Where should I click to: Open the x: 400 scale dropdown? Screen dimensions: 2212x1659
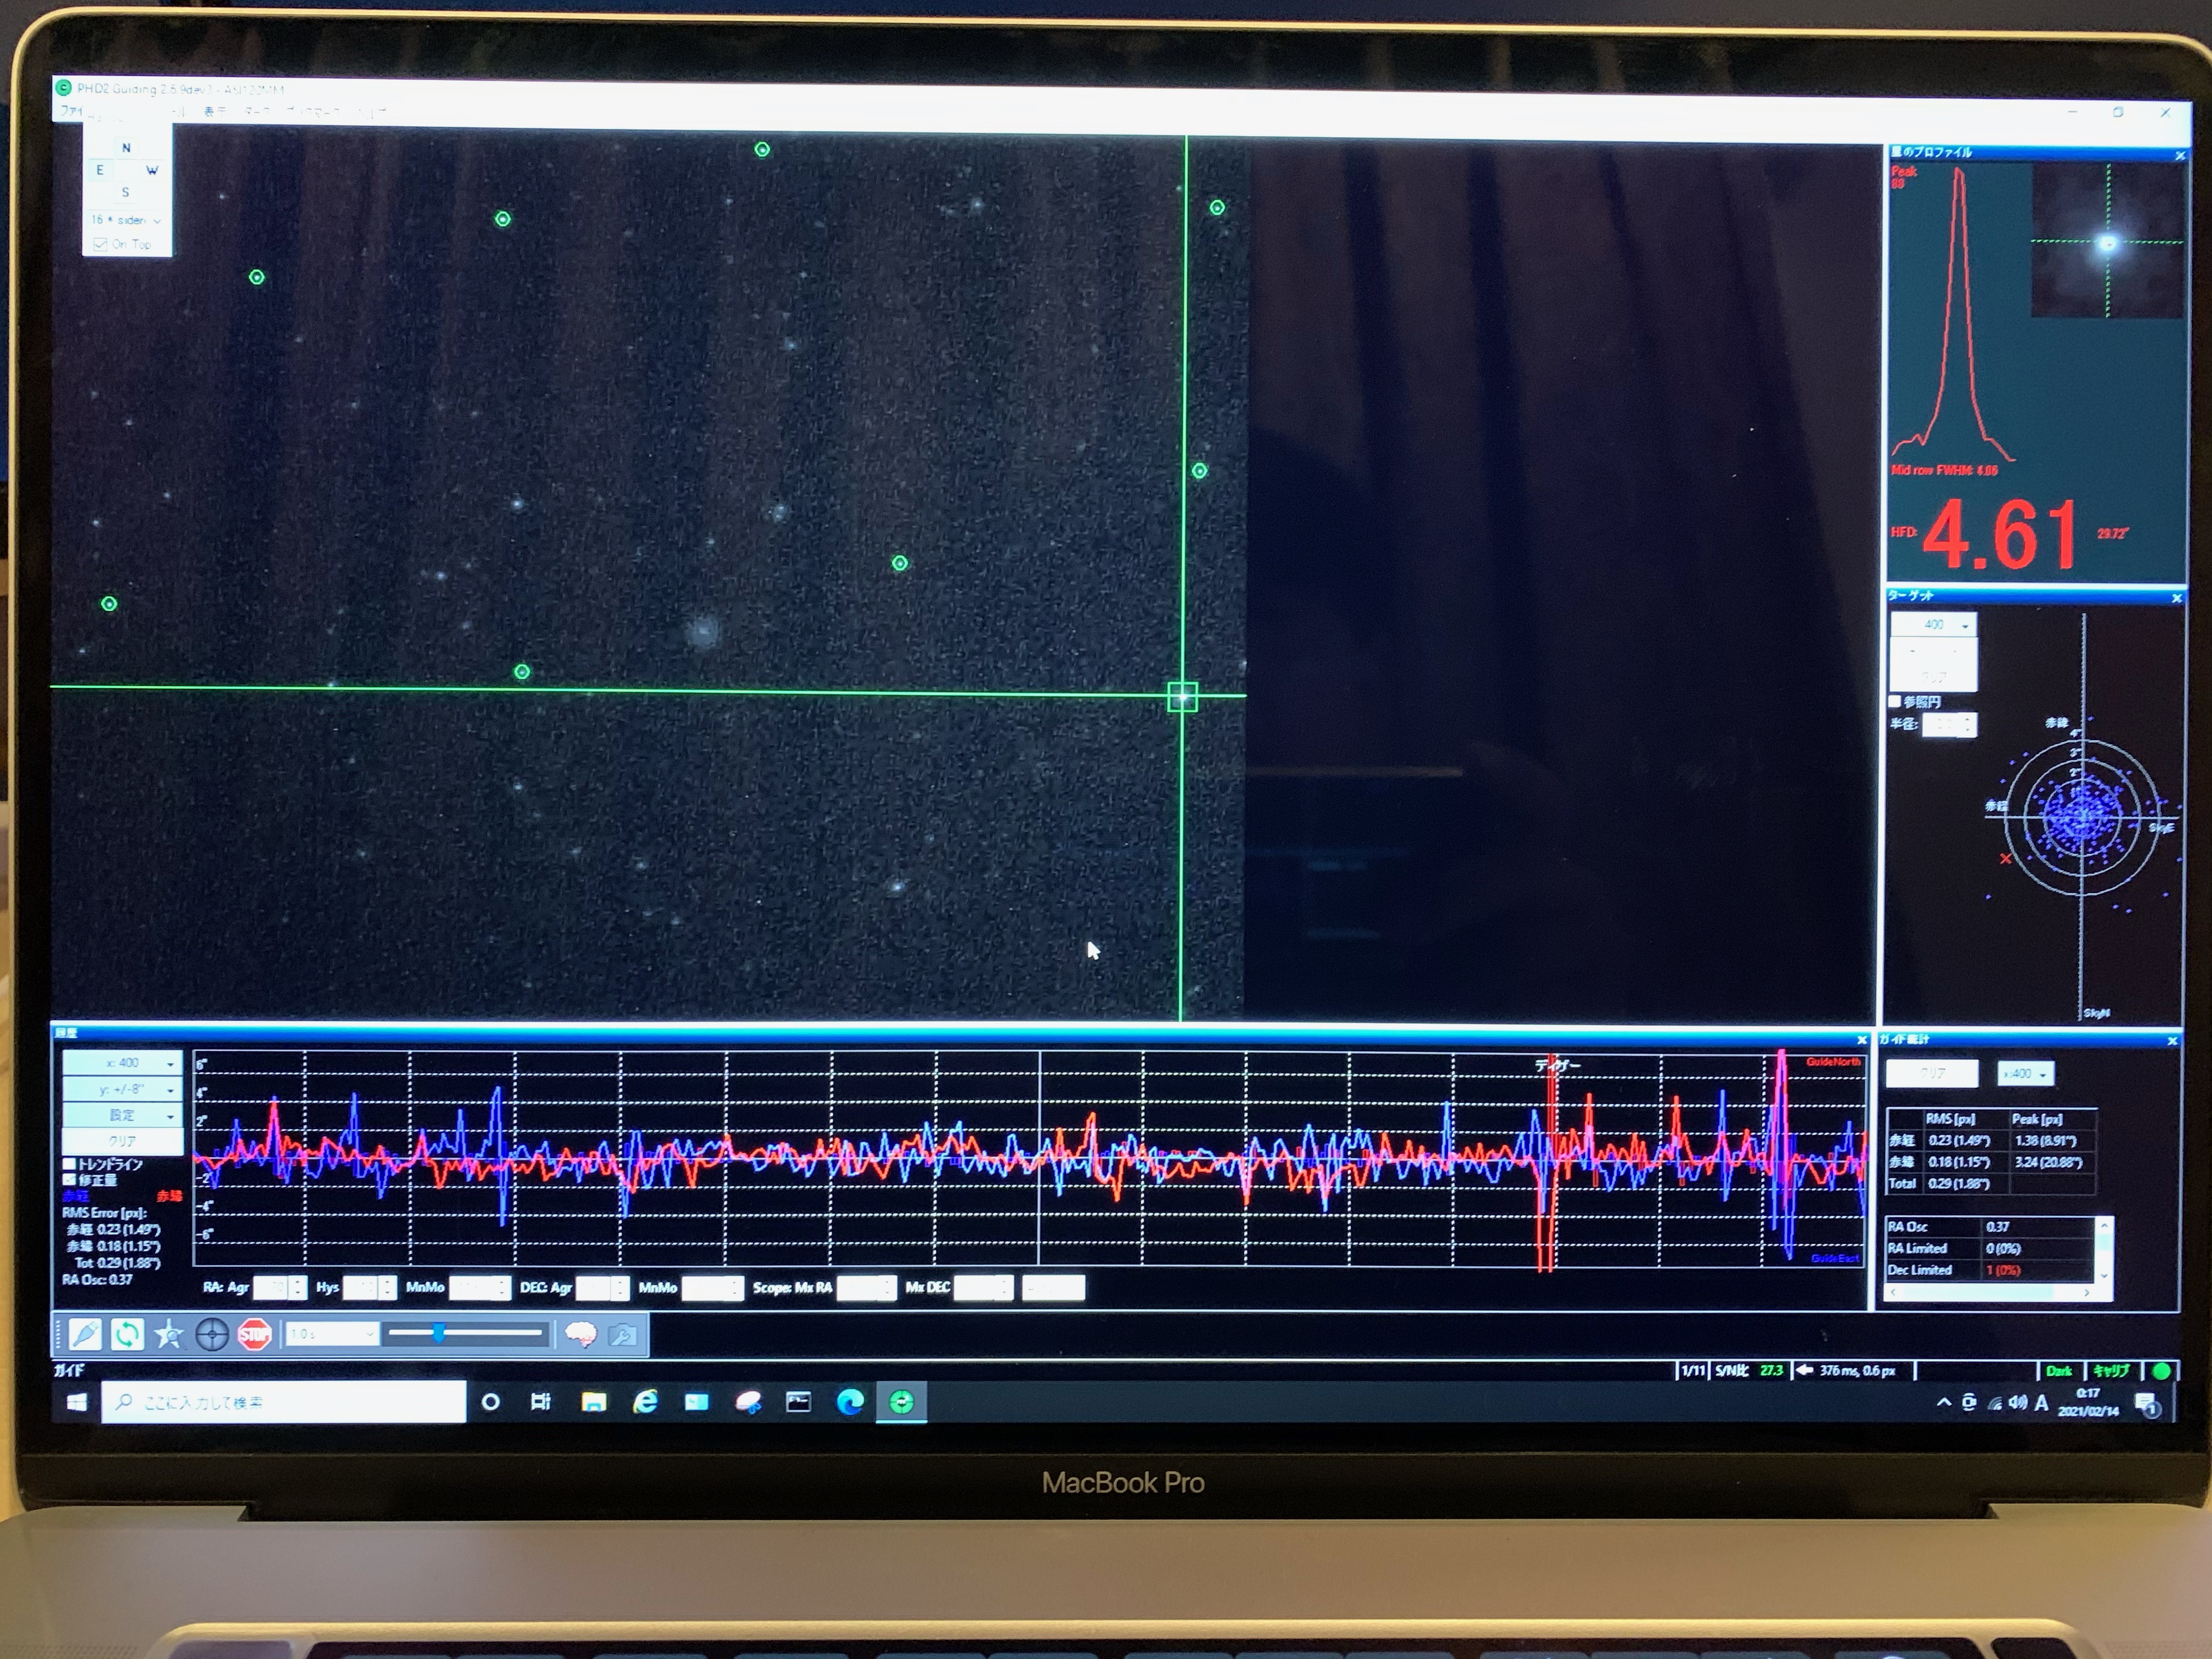122,1063
